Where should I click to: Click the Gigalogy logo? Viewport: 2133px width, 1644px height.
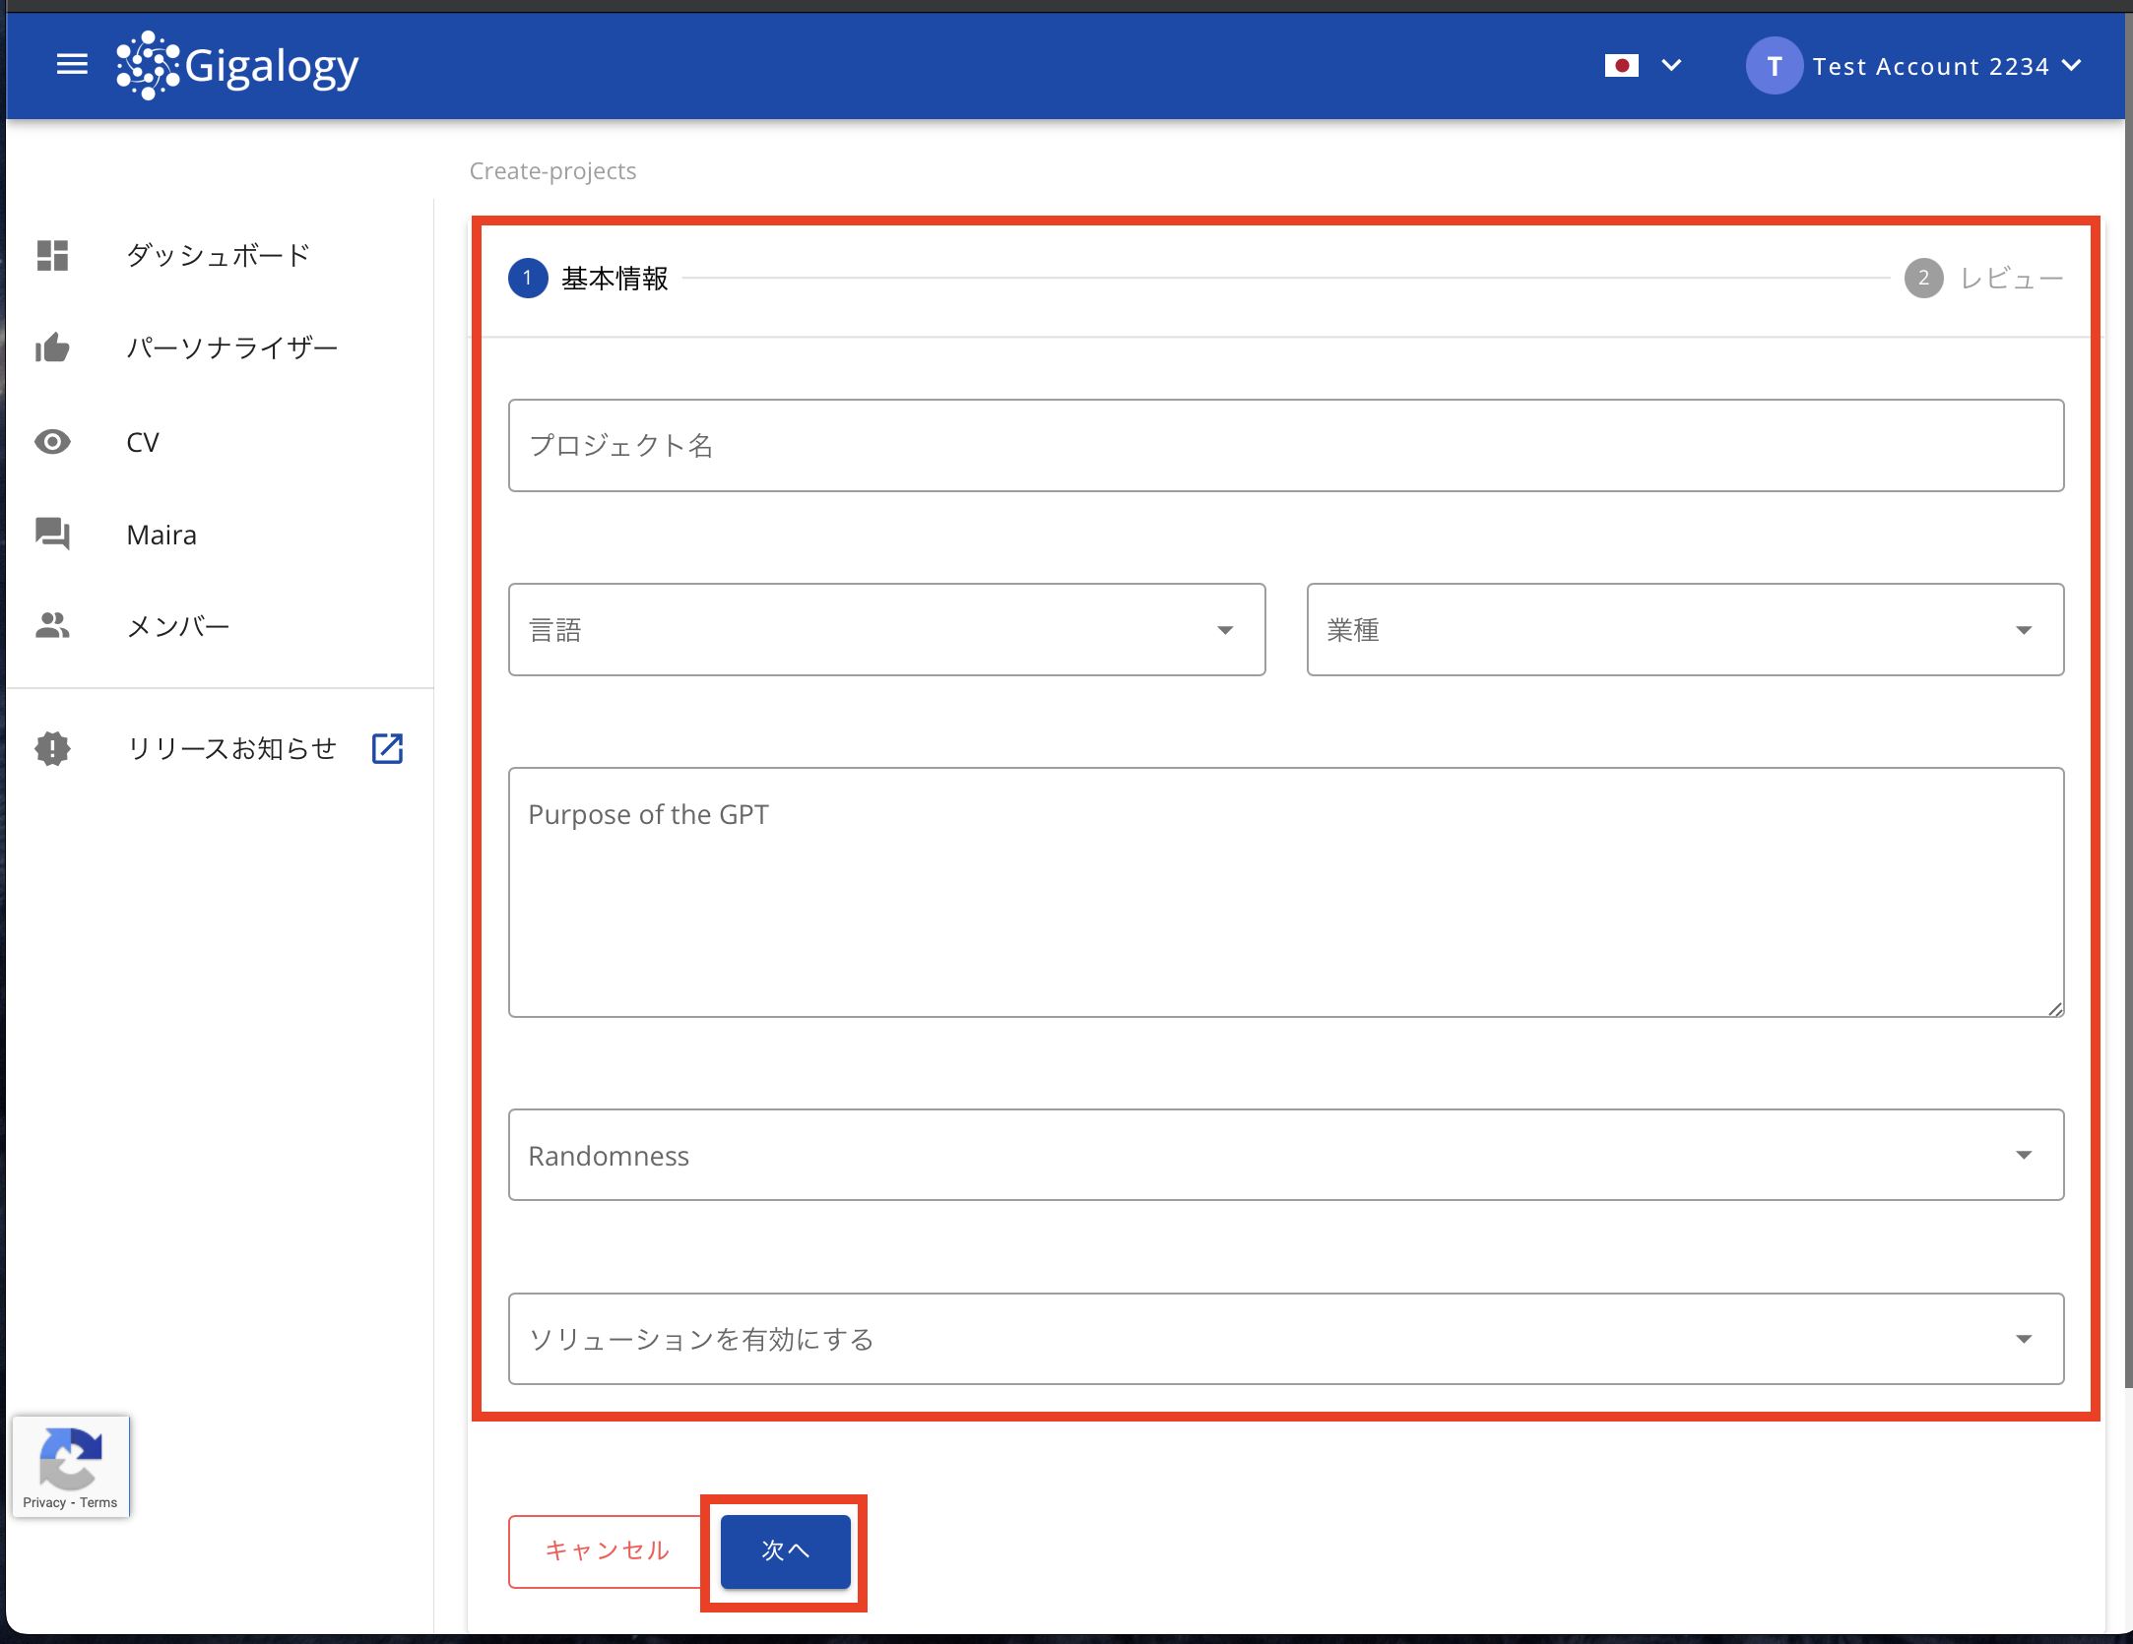point(237,66)
